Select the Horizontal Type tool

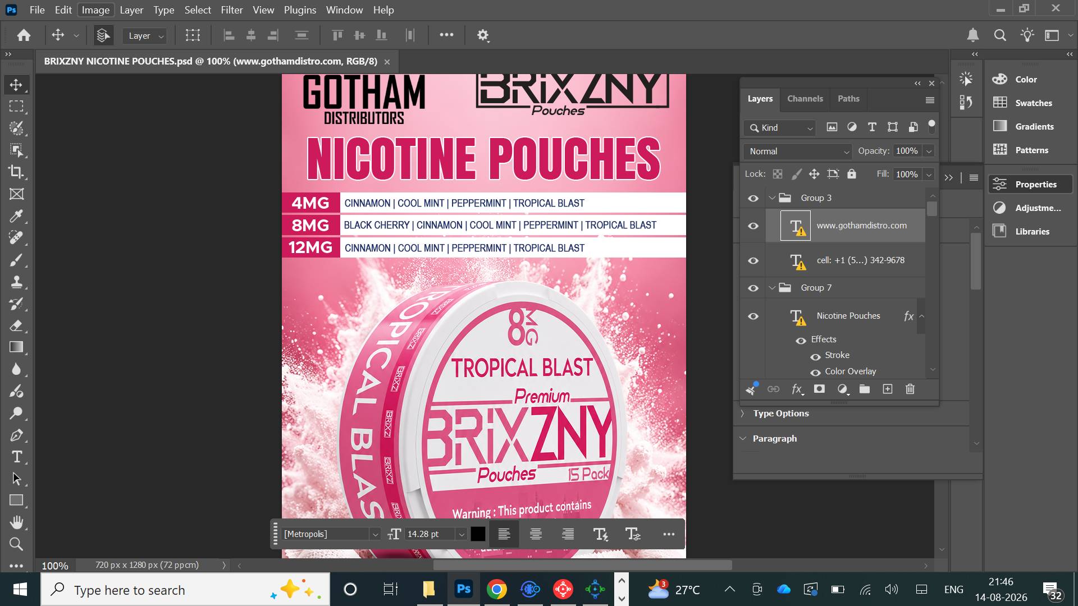[16, 457]
